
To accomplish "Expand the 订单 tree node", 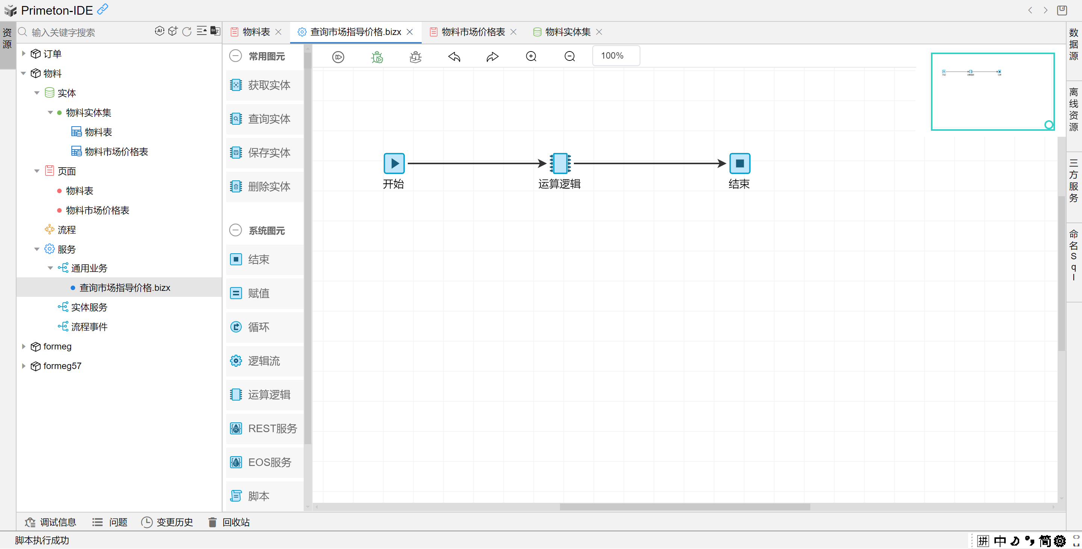I will [x=24, y=54].
